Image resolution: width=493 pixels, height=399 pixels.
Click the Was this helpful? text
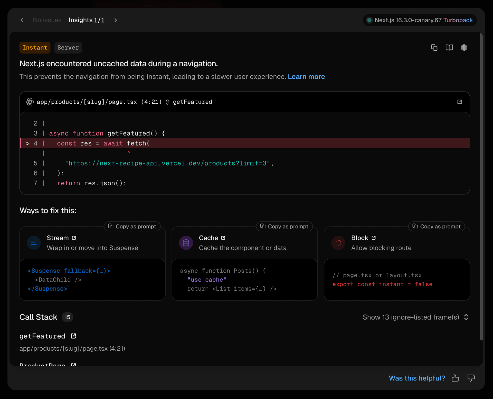[x=417, y=378]
